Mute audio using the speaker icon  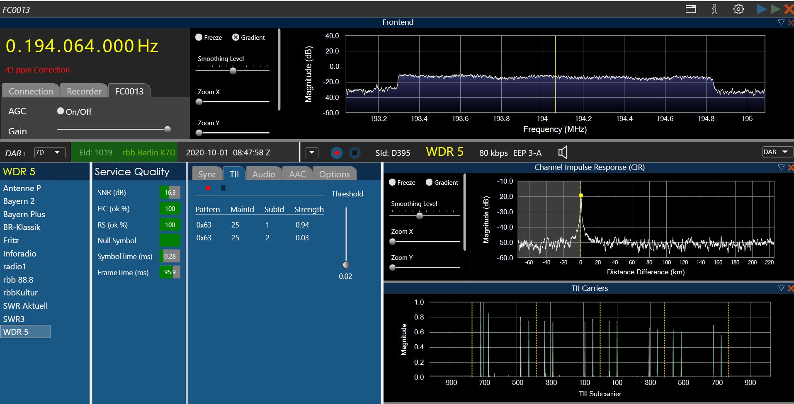[563, 152]
